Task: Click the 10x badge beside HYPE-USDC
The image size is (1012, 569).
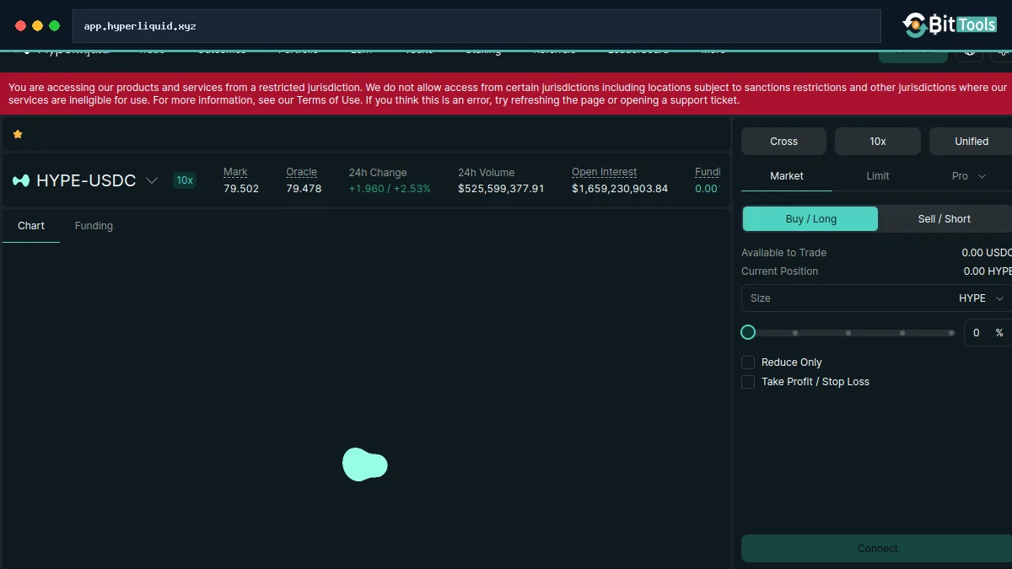Action: 185,180
